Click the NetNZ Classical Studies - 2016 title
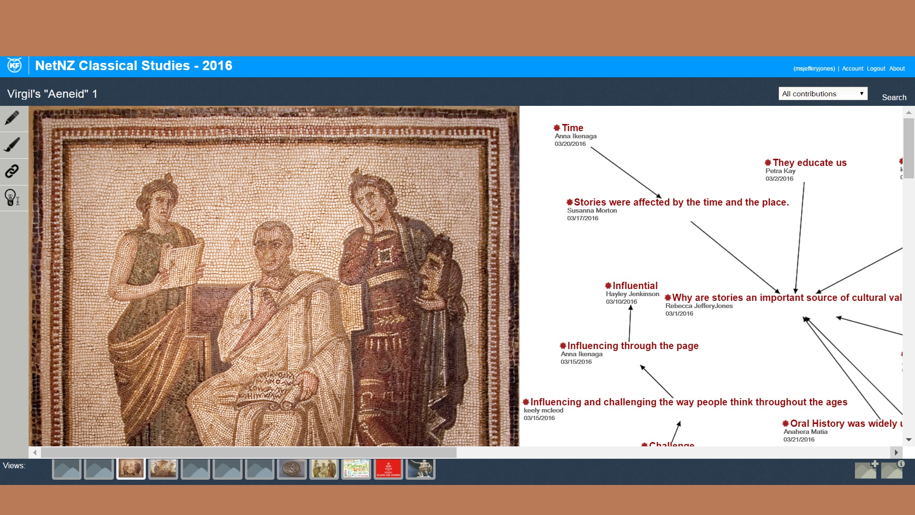 (x=134, y=66)
